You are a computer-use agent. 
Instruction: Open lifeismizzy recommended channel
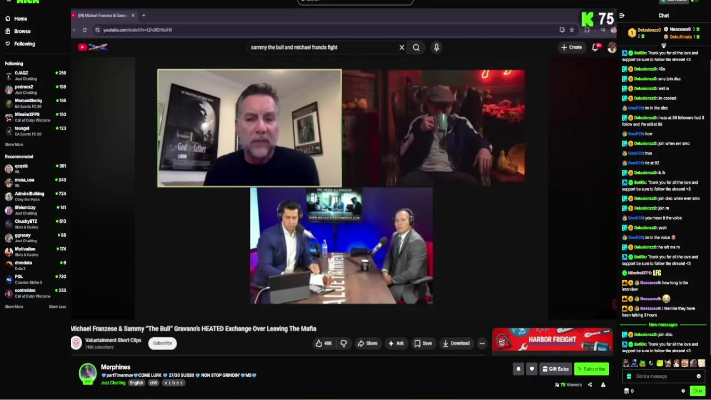(x=35, y=210)
